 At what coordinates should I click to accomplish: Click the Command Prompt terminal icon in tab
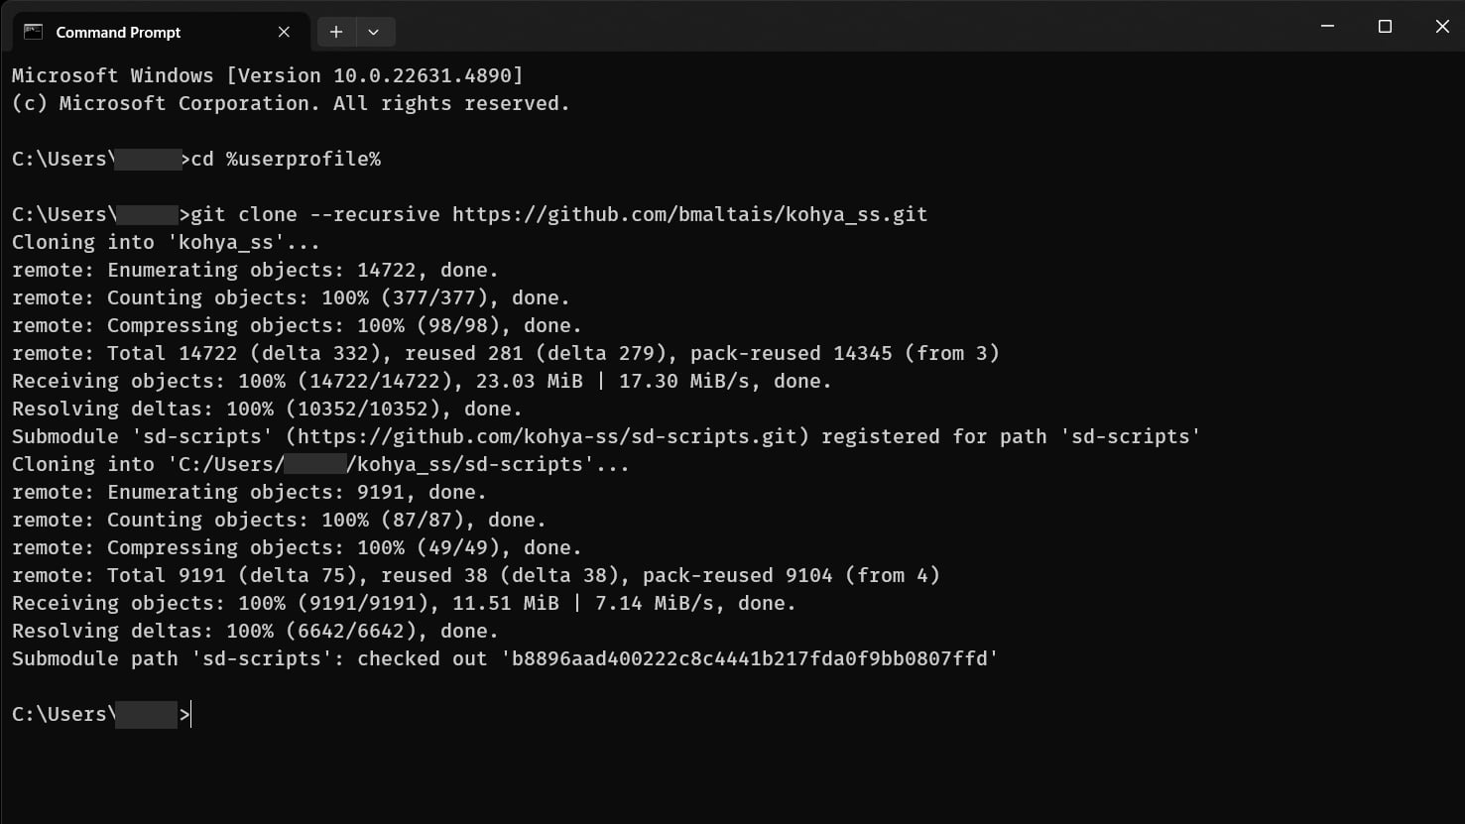click(x=33, y=32)
